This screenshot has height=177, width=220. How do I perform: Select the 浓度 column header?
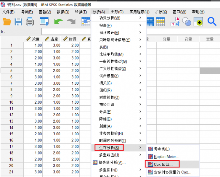(33, 39)
